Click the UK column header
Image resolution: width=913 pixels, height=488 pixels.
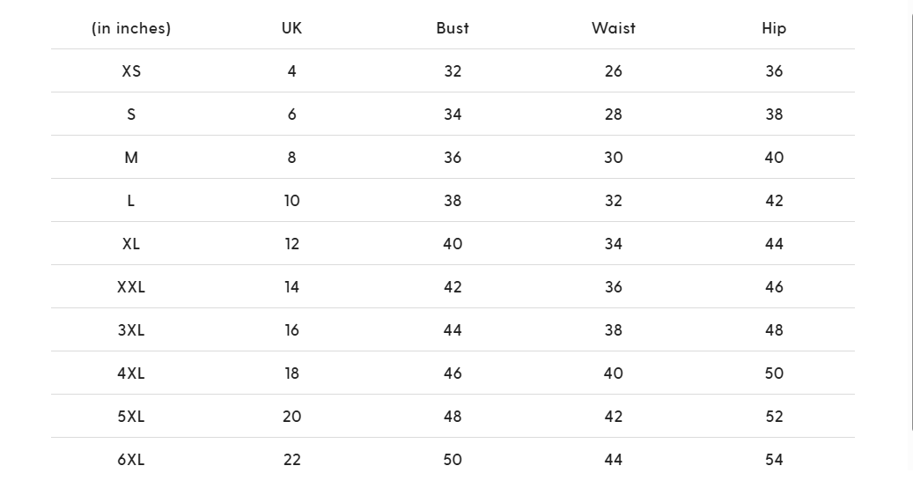coord(291,28)
